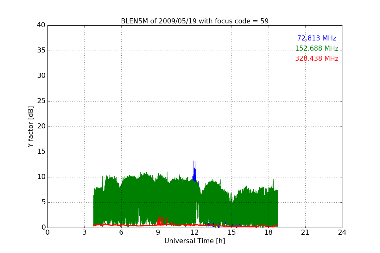Click x-axis tick label 24
This screenshot has width=380, height=253.
pos(342,232)
